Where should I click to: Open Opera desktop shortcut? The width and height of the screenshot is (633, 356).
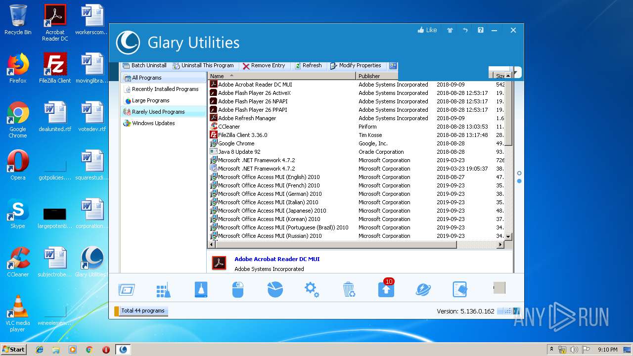(x=18, y=165)
